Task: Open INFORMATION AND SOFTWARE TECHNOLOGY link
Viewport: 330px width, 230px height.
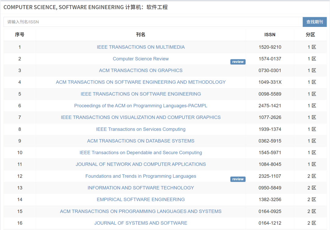Action: [x=141, y=188]
